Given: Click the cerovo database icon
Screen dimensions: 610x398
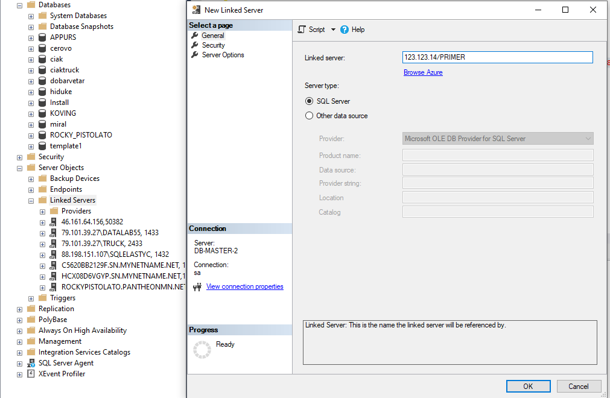Looking at the screenshot, I should pyautogui.click(x=42, y=49).
